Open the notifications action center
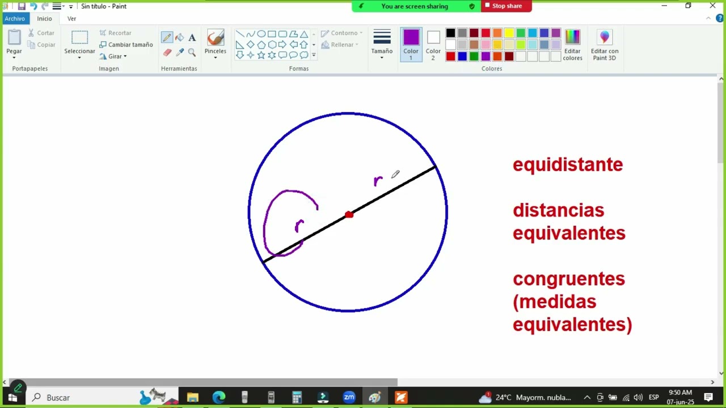This screenshot has height=408, width=726. coord(708,397)
